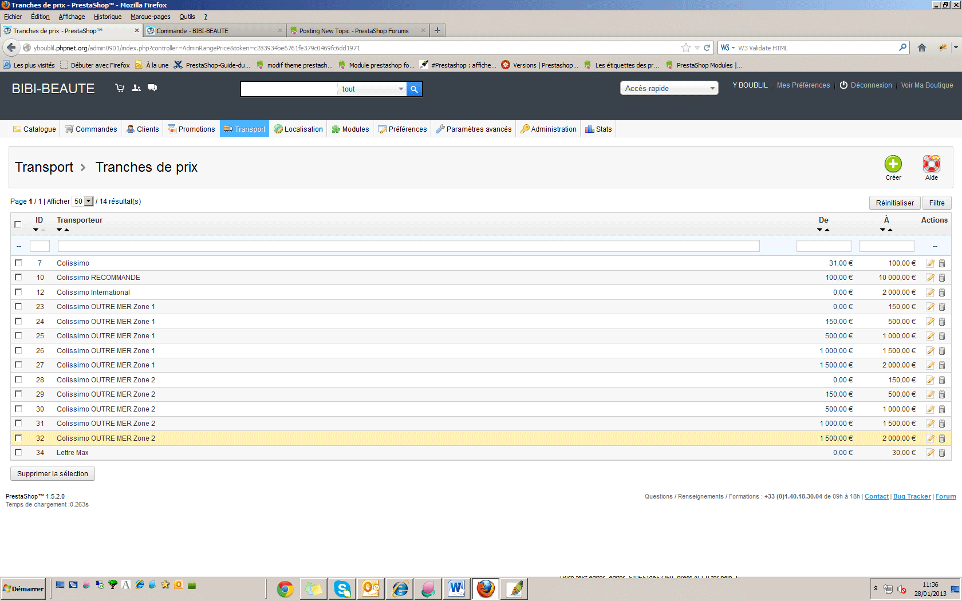Click the speech bubble messages icon
Screen dimensions: 962x601
pos(152,88)
